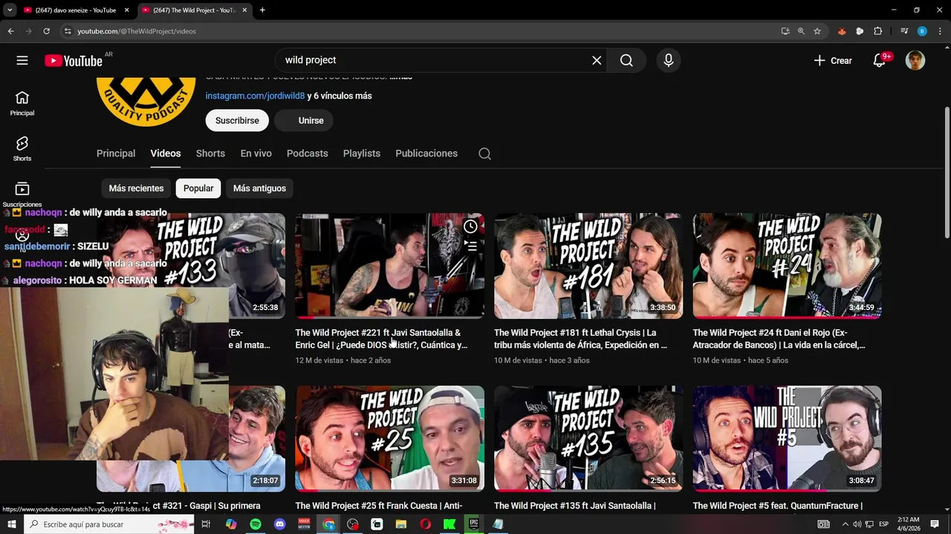Open File Explorer from the taskbar
The width and height of the screenshot is (951, 534).
click(401, 524)
